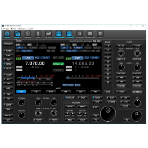Open the Japanese View (V) menu
The height and width of the screenshot is (148, 148).
tap(13, 29)
